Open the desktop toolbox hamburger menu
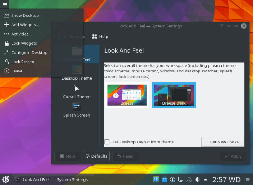This screenshot has height=185, width=253. (5, 4)
